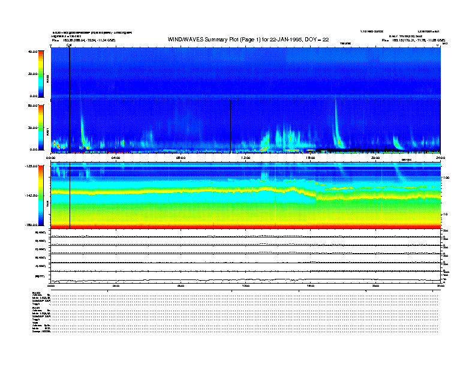Click the WIND/WAVES Summary Plot title

click(x=248, y=40)
